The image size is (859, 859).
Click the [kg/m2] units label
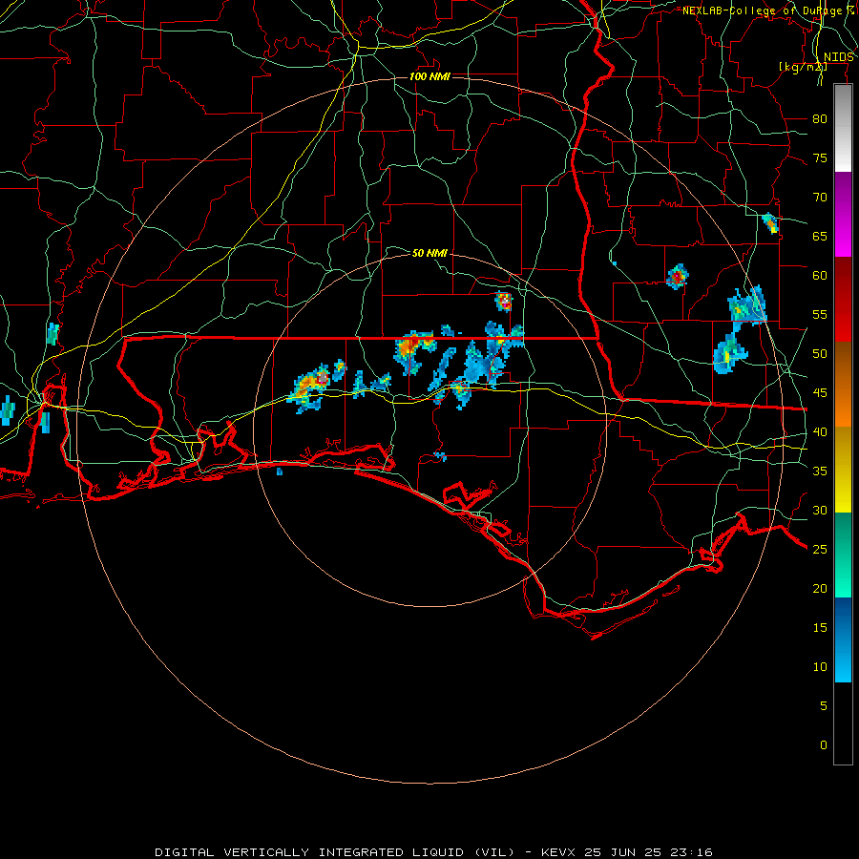coord(803,67)
